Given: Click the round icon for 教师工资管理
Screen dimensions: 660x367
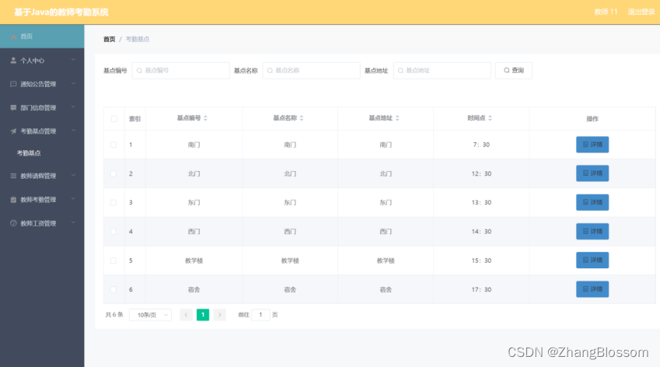Looking at the screenshot, I should click(13, 223).
